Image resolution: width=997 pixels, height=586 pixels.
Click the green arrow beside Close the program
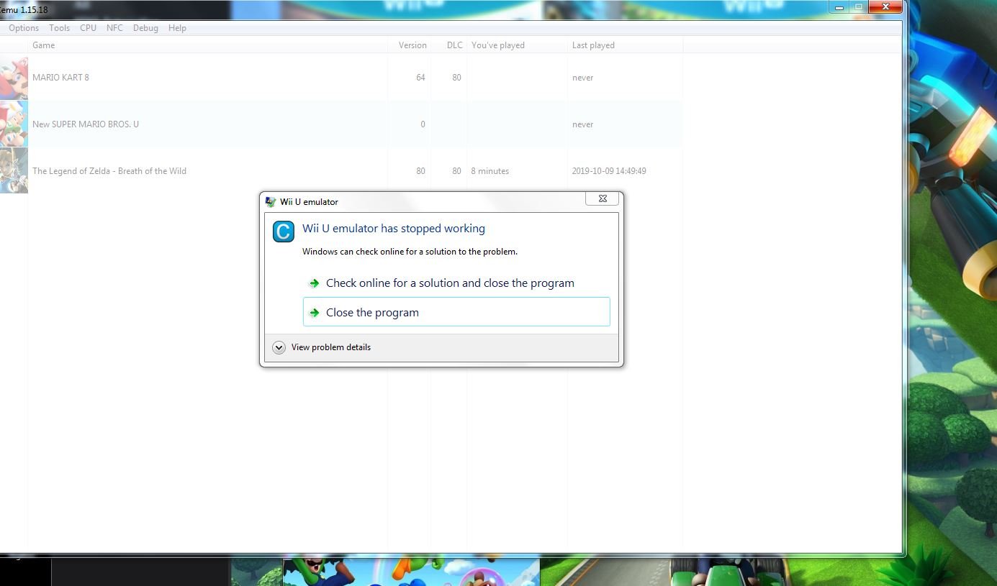(314, 313)
